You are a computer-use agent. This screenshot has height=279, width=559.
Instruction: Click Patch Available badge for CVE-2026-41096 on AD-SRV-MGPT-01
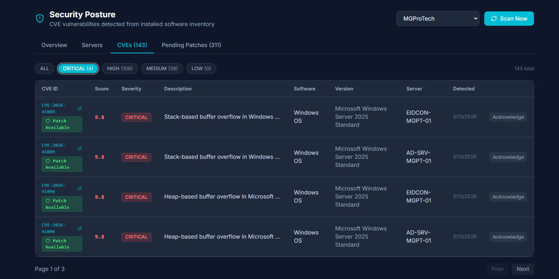[x=62, y=244]
